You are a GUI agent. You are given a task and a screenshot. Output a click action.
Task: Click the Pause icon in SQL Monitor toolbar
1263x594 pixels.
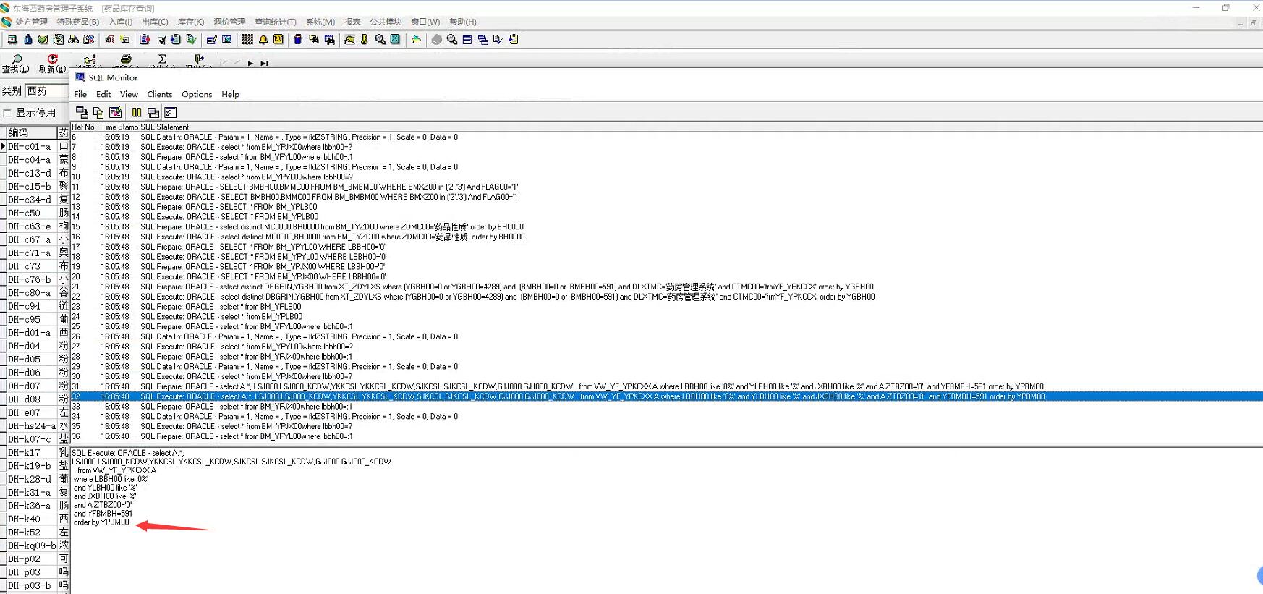click(137, 112)
